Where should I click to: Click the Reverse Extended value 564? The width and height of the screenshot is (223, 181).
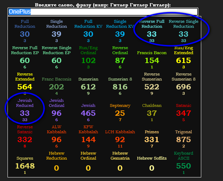pos(25,87)
